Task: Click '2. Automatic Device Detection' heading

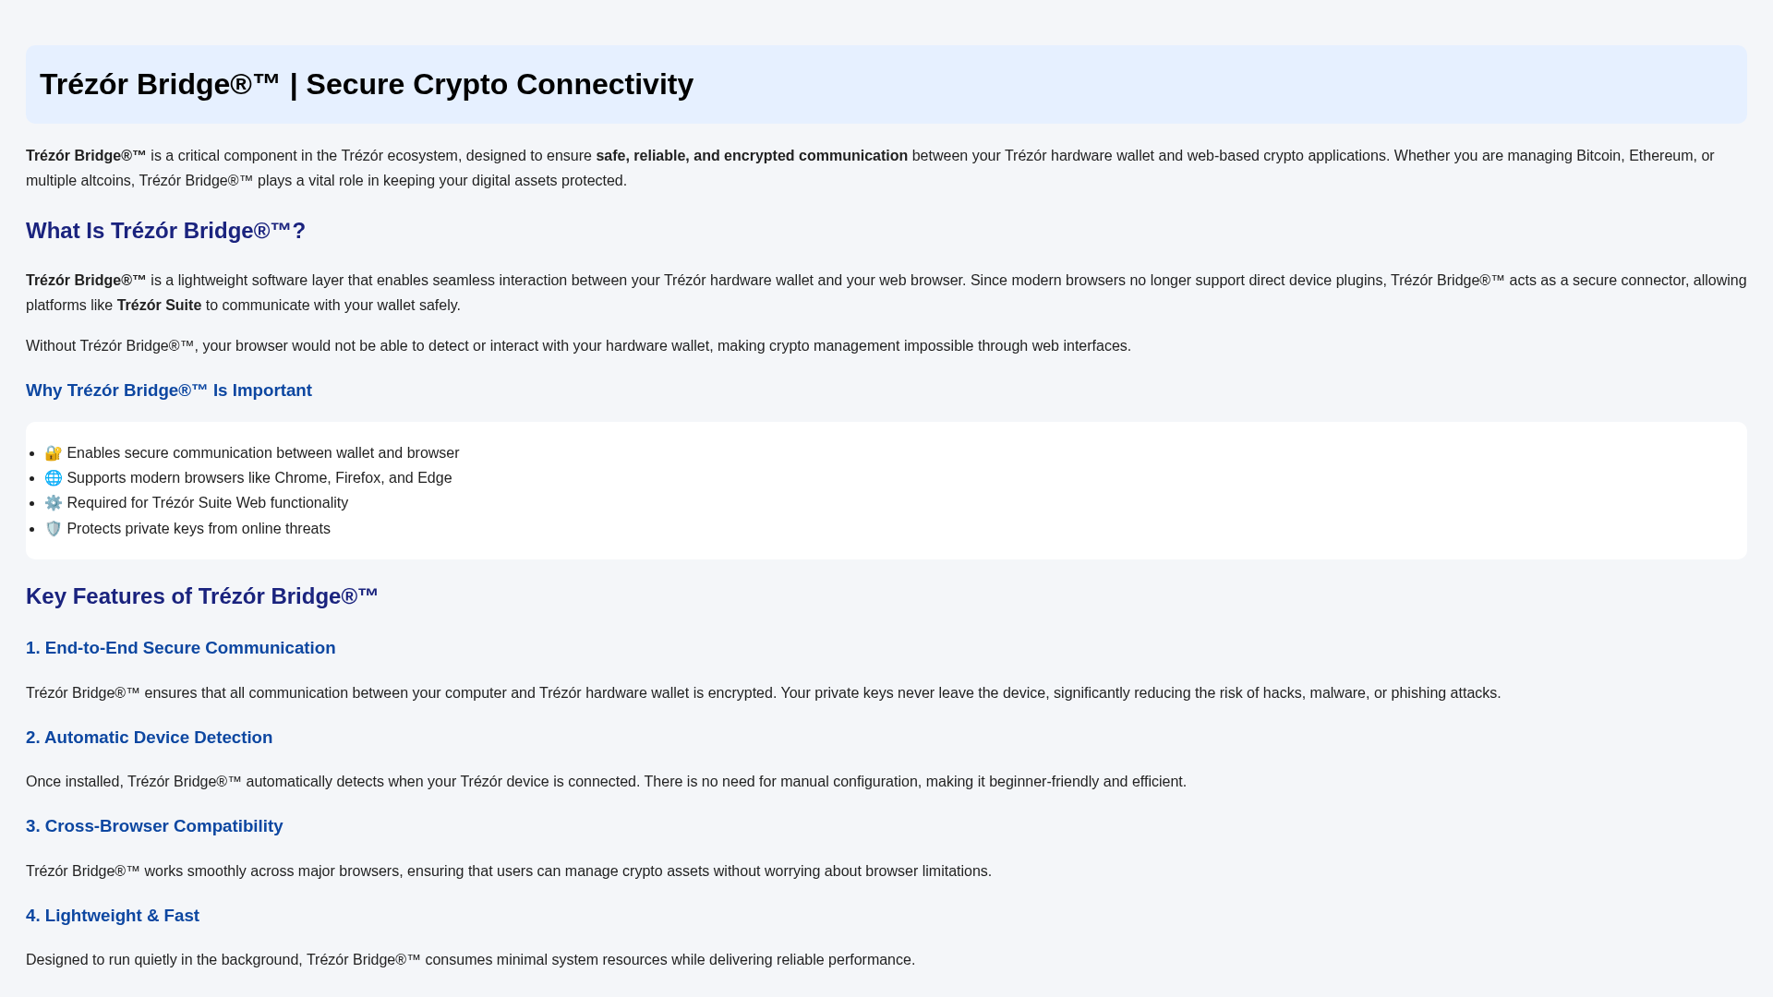Action: click(150, 738)
